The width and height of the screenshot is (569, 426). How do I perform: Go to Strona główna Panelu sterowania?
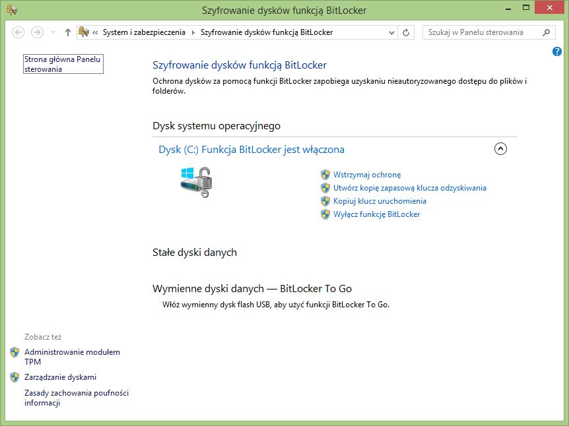[63, 63]
